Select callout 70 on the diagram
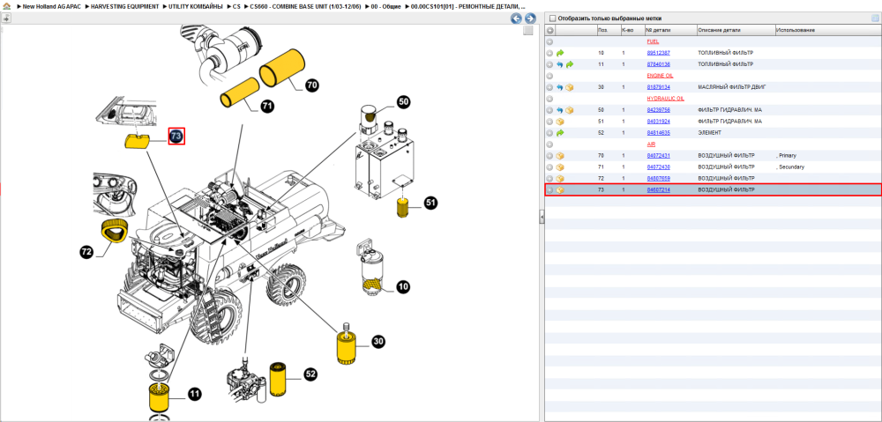The image size is (882, 422). coord(311,85)
